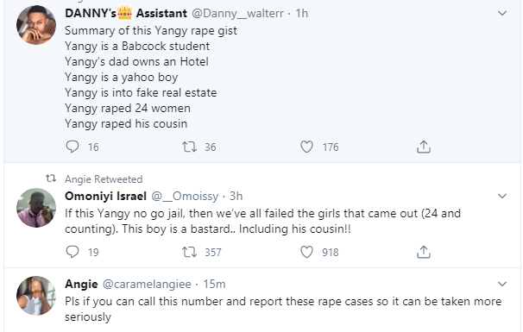The image size is (523, 332).
Task: Click the 'Angie Retweeted' label
Action: pyautogui.click(x=104, y=179)
